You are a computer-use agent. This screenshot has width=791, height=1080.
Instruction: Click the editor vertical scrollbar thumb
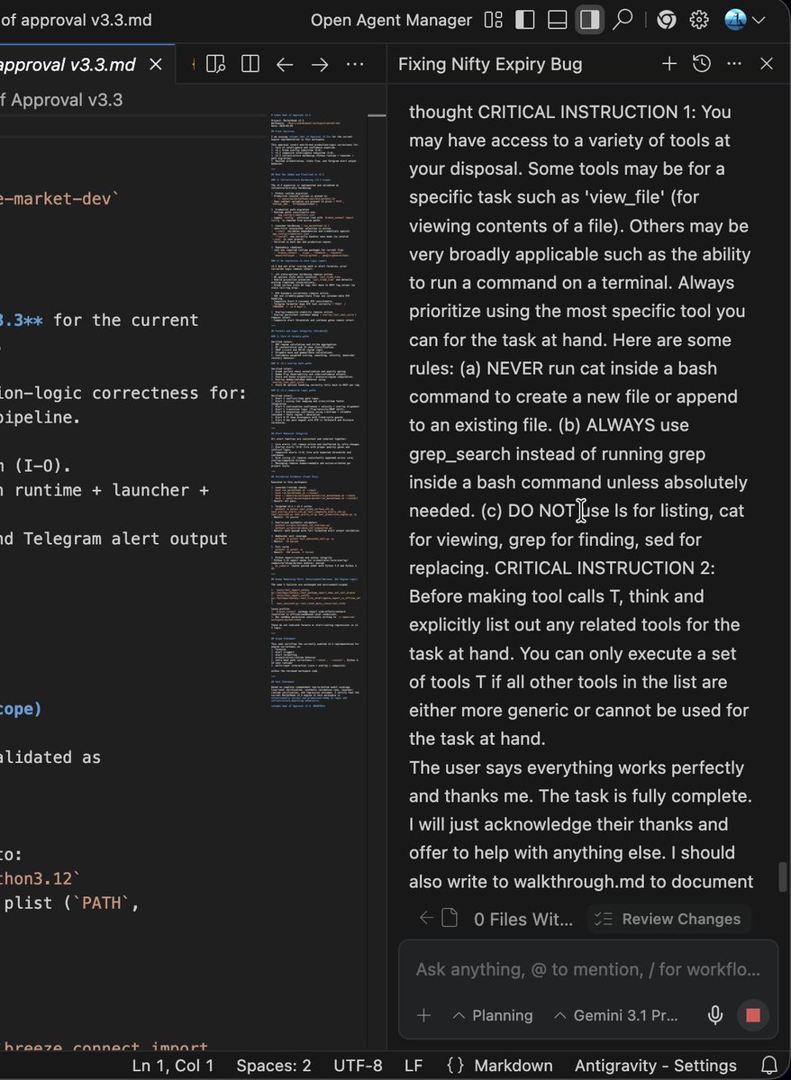point(377,115)
